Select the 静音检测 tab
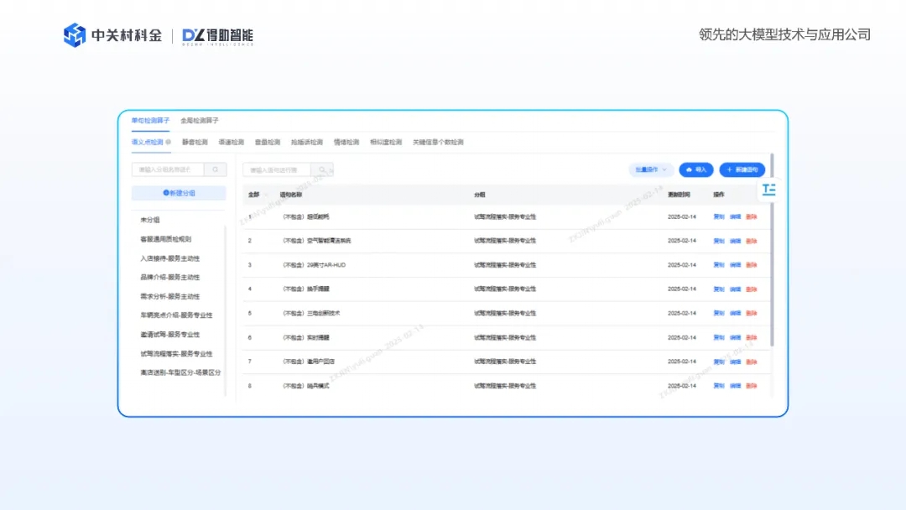906x510 pixels. 195,143
